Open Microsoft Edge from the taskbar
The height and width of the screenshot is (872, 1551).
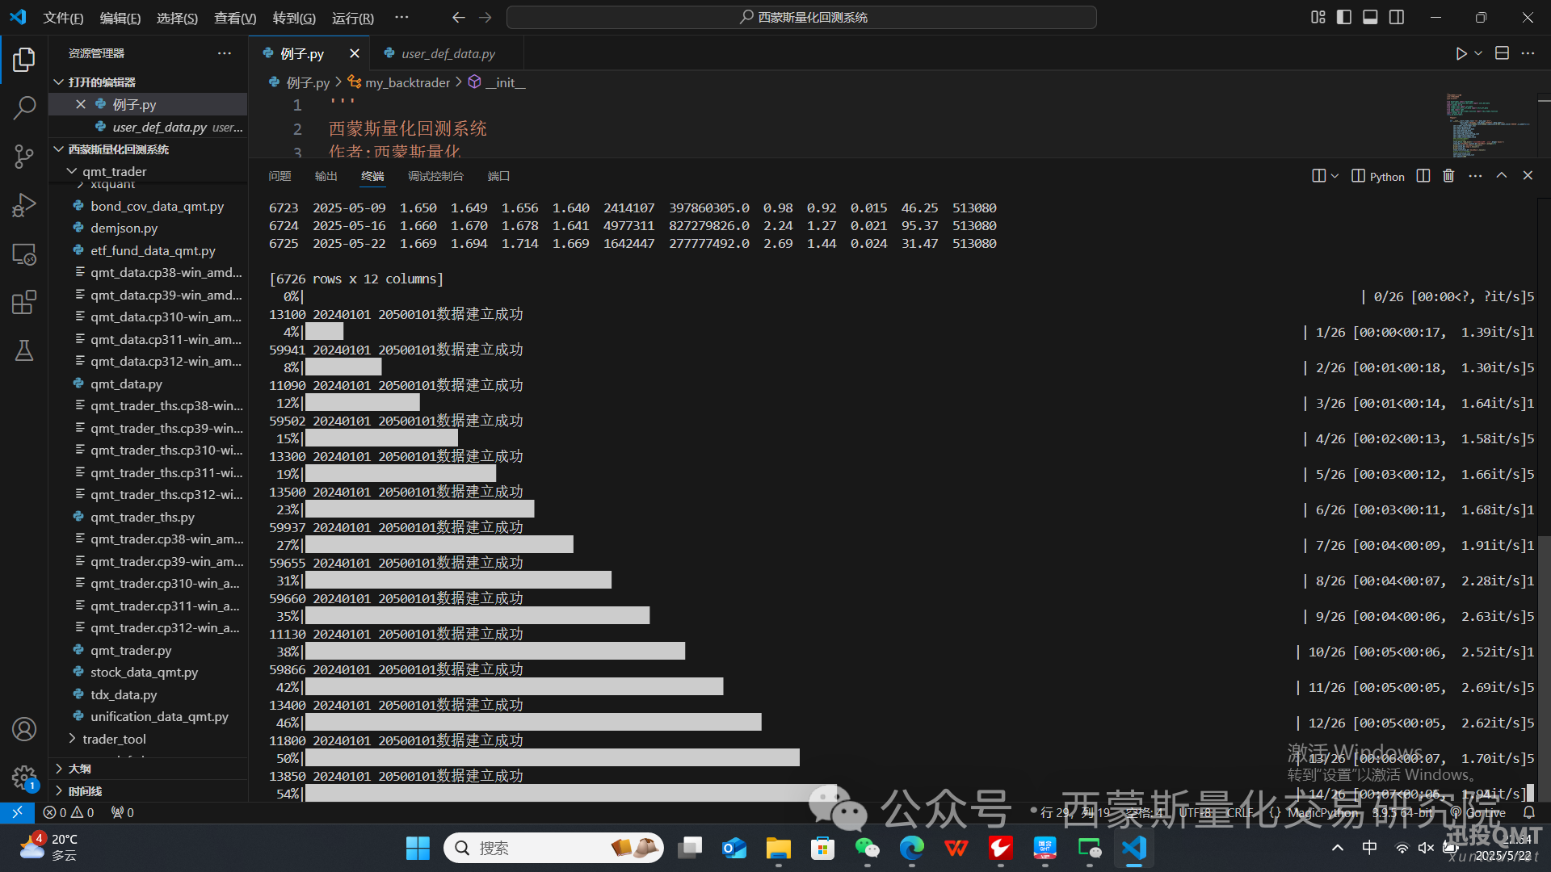pos(911,848)
